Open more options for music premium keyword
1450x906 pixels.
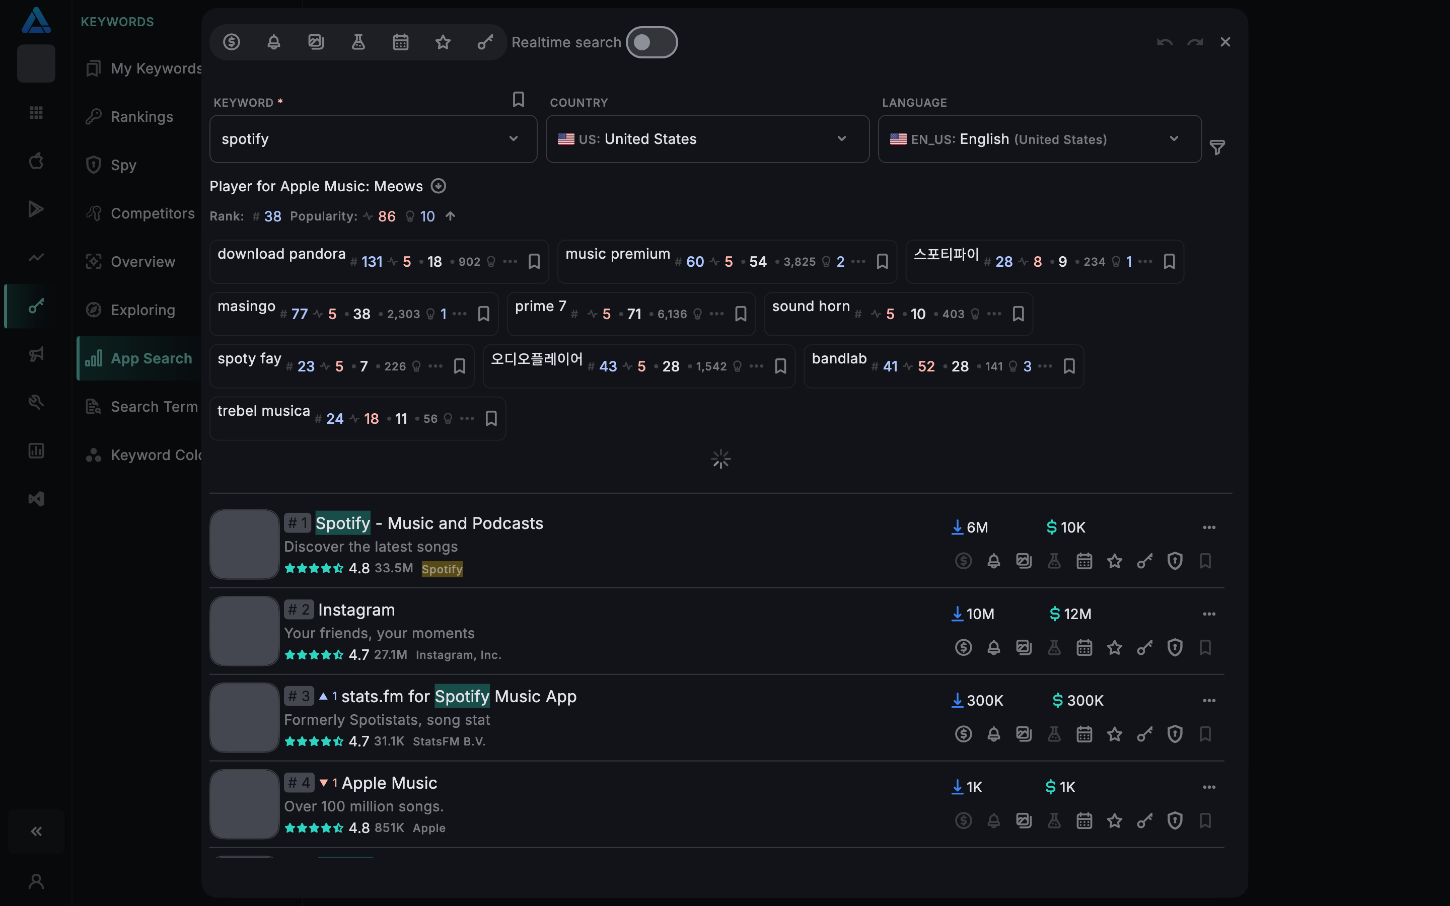tap(858, 262)
